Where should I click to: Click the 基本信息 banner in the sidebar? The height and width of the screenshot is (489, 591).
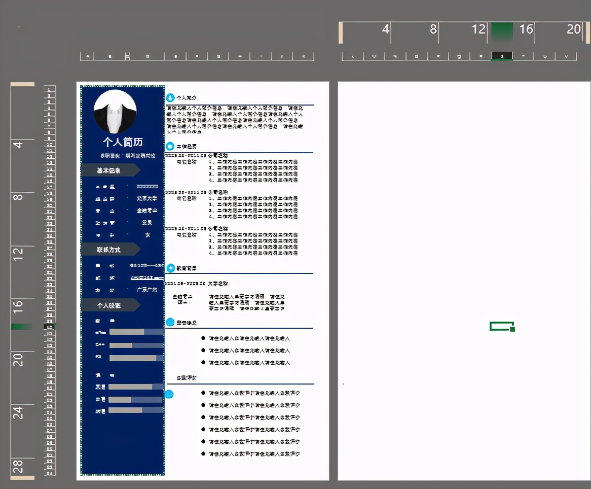pos(109,170)
